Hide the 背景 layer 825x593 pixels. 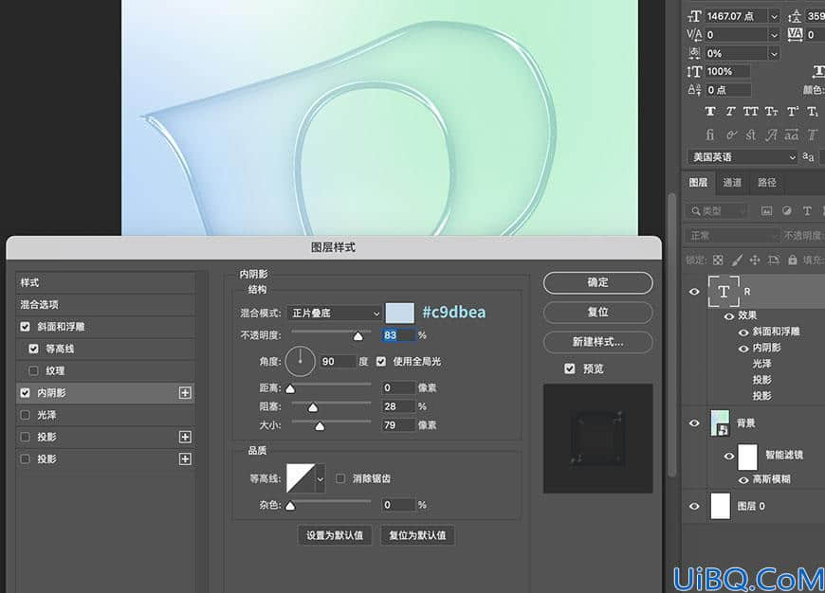694,422
